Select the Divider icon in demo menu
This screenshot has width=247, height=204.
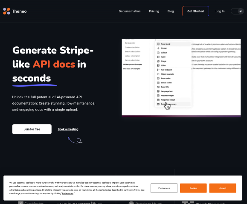(158, 48)
